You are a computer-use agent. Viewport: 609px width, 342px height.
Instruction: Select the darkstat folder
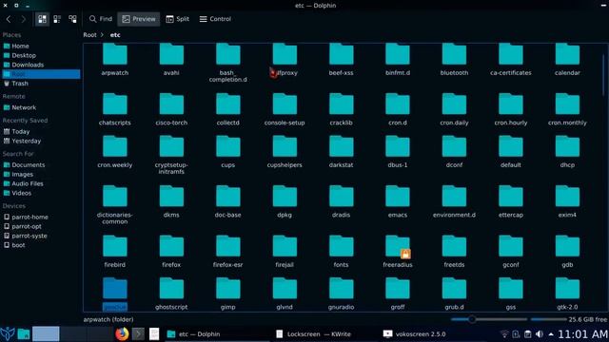click(x=341, y=152)
